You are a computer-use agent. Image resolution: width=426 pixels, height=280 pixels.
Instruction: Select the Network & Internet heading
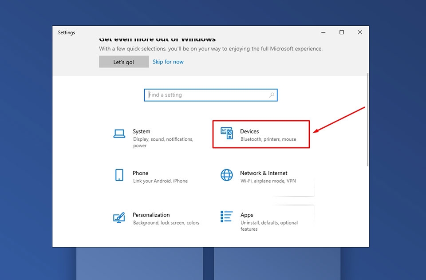tap(264, 173)
